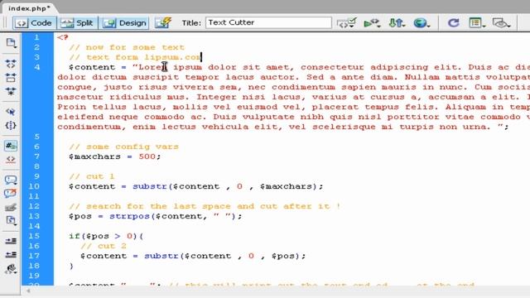Click the word 'ipsum' in the string
The height and width of the screenshot is (298, 530).
click(188, 67)
